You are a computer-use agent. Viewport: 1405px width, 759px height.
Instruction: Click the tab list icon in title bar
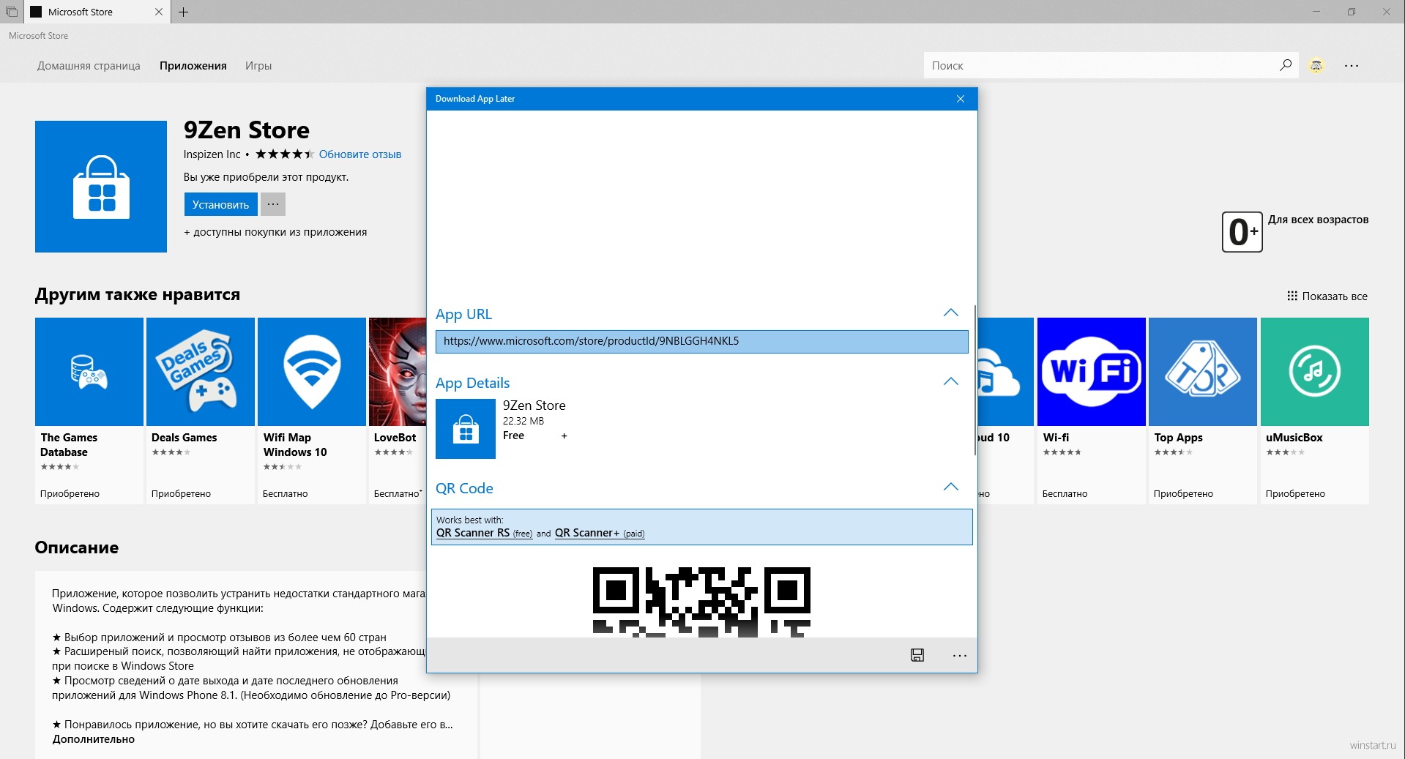[x=12, y=12]
